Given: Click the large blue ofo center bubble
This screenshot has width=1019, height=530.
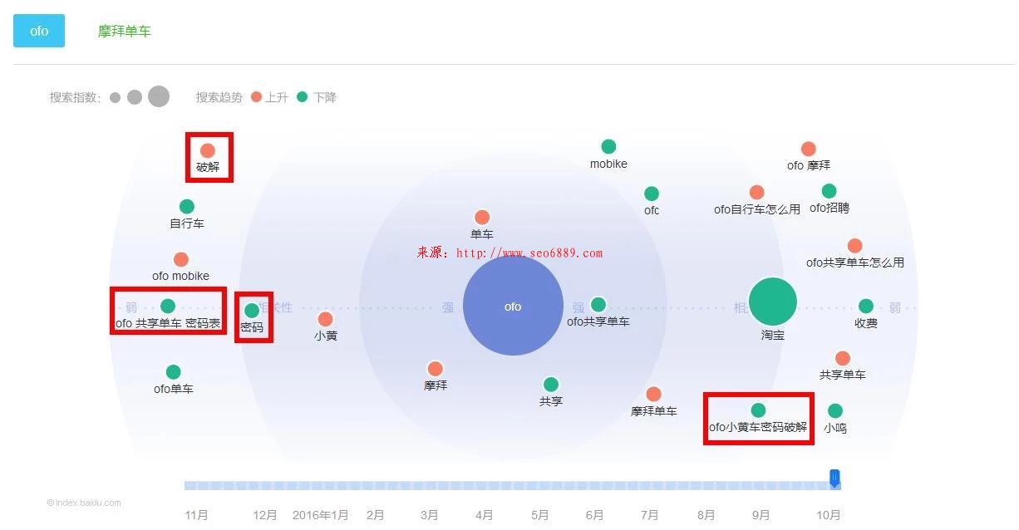Looking at the screenshot, I should point(513,306).
